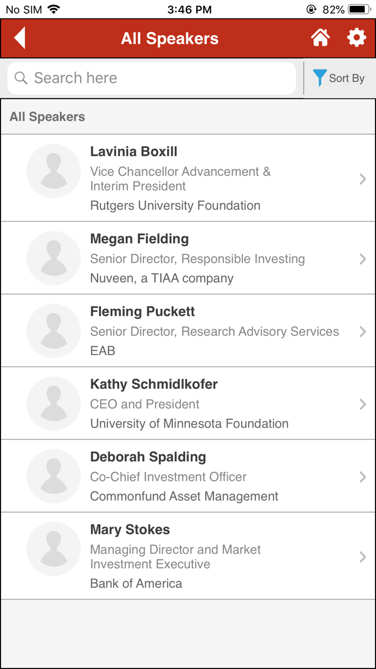
Task: Tap the search magnifier icon
Action: 21,79
